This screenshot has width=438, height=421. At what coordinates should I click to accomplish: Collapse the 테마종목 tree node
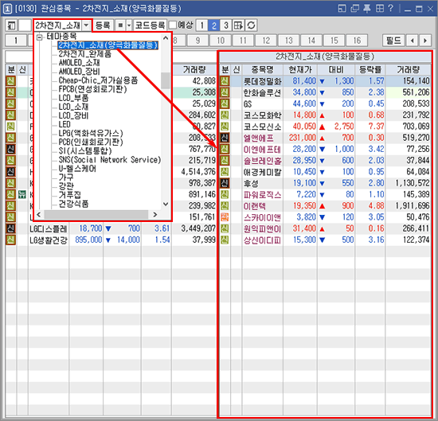[40, 37]
